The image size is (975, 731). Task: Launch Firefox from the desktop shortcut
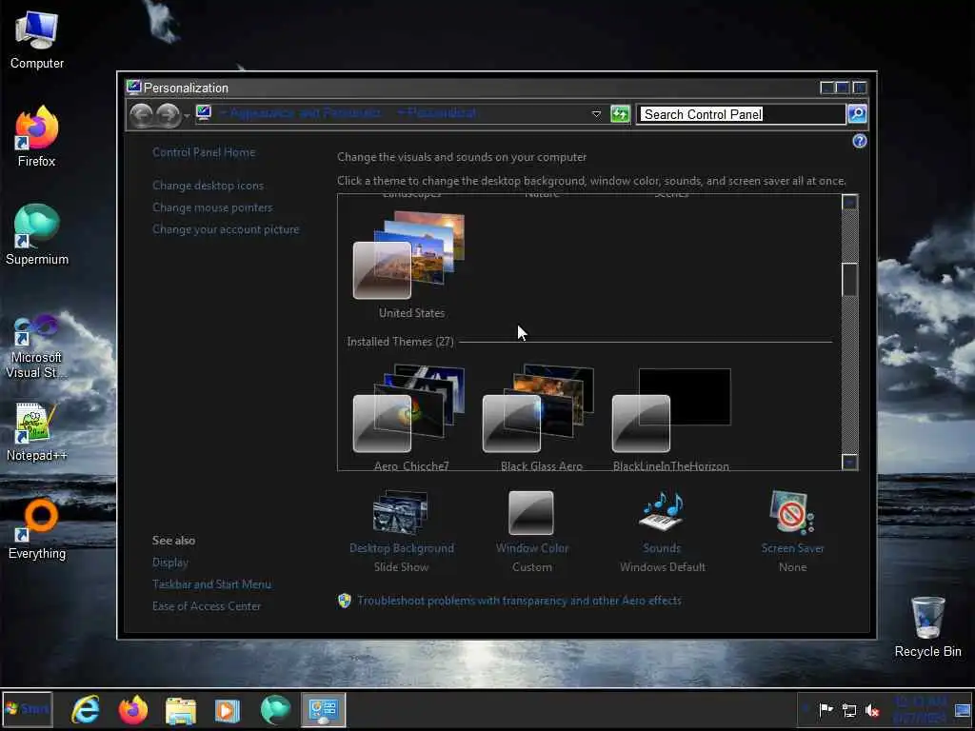(37, 137)
